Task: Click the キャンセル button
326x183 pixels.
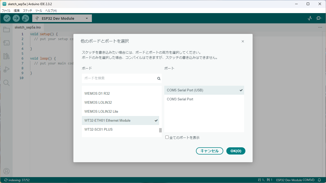Action: 210,151
